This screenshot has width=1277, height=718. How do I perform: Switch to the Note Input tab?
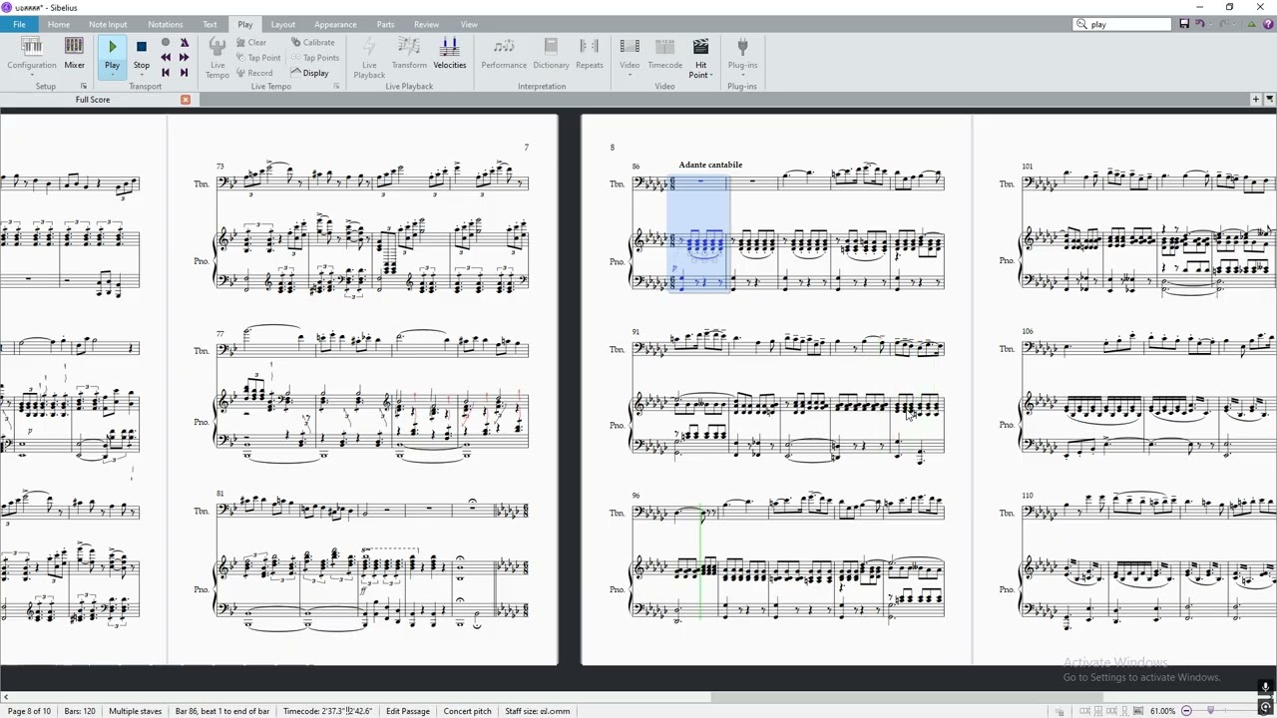pos(108,24)
